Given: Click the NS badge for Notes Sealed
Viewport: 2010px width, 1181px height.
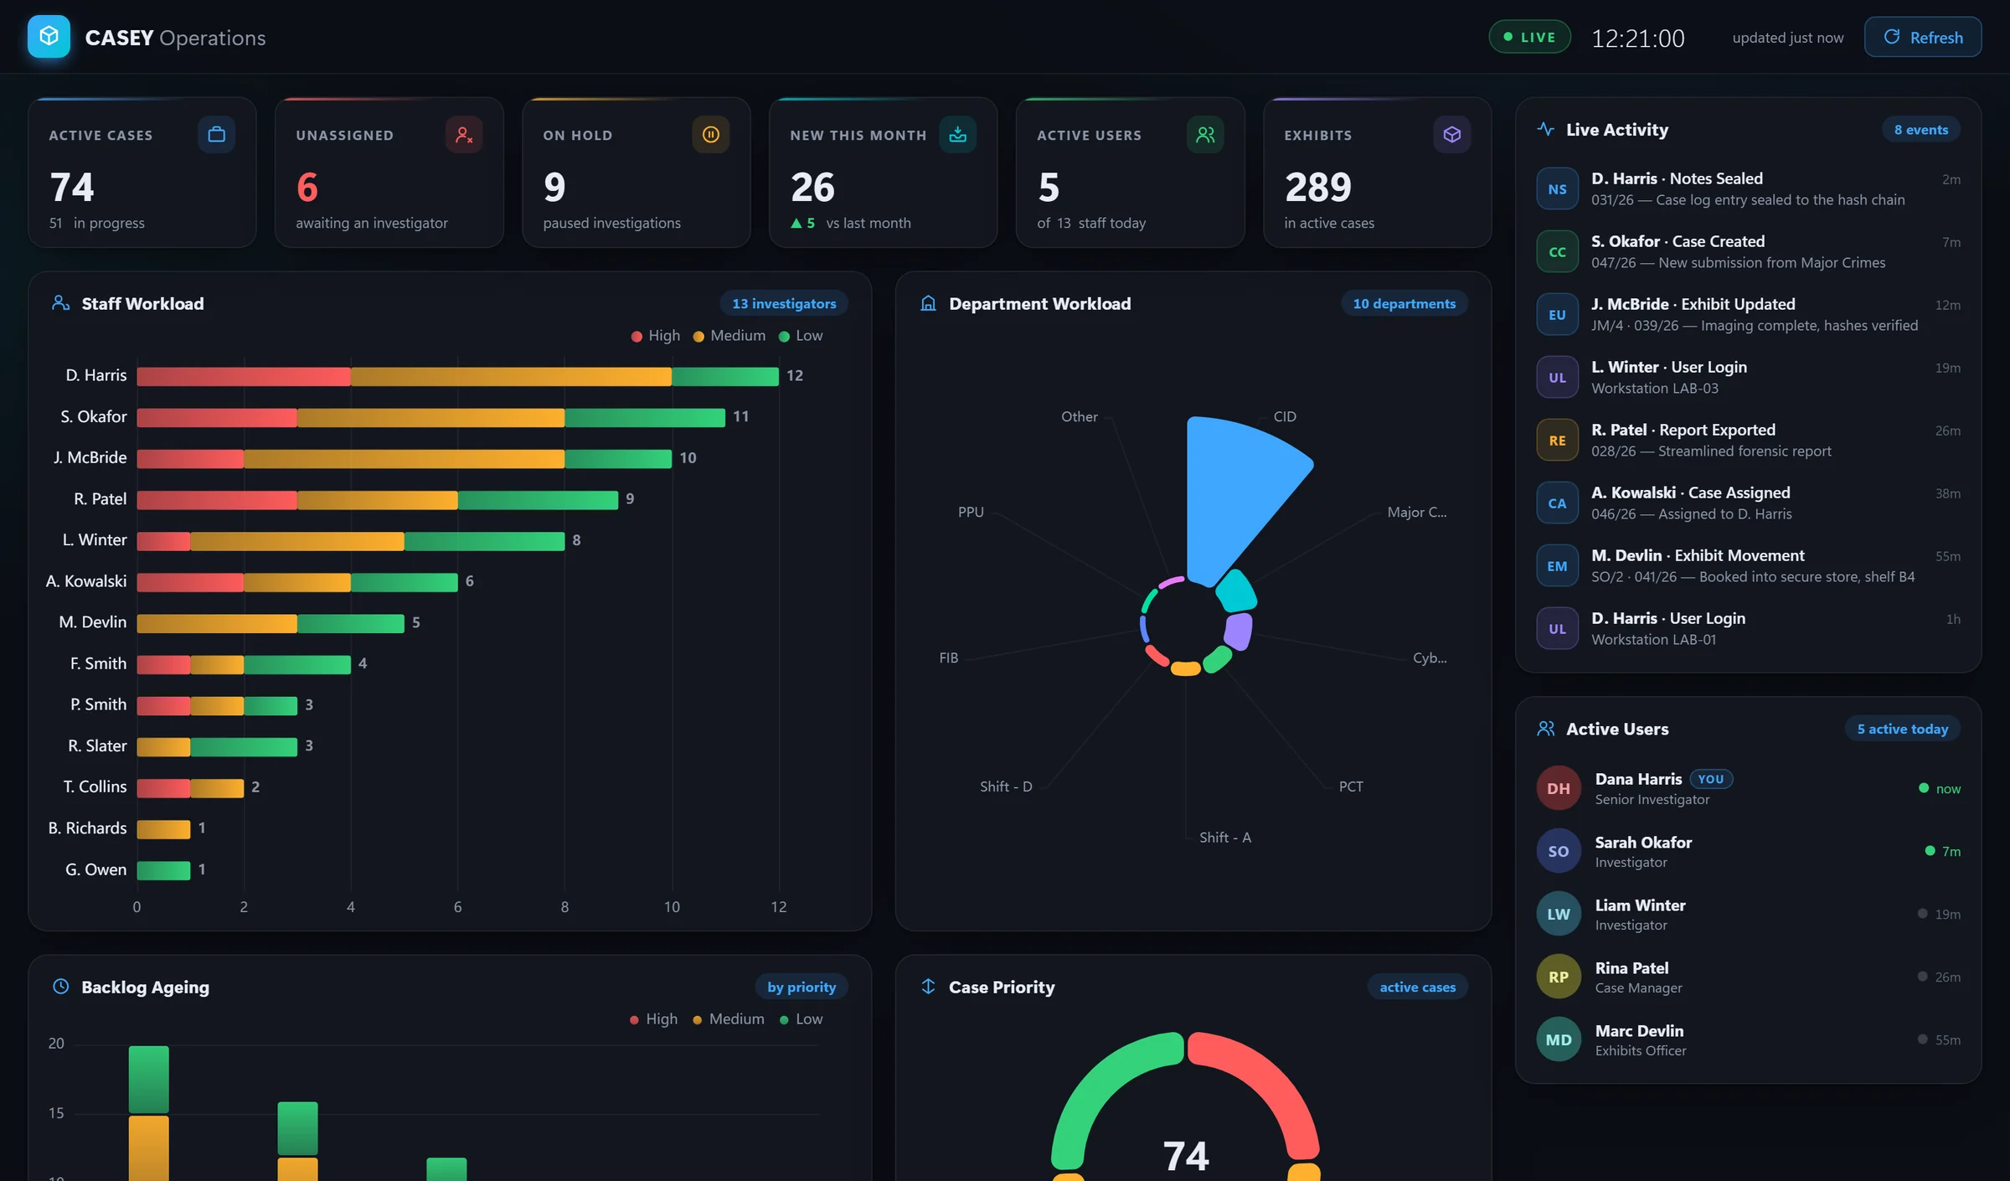Looking at the screenshot, I should coord(1557,189).
